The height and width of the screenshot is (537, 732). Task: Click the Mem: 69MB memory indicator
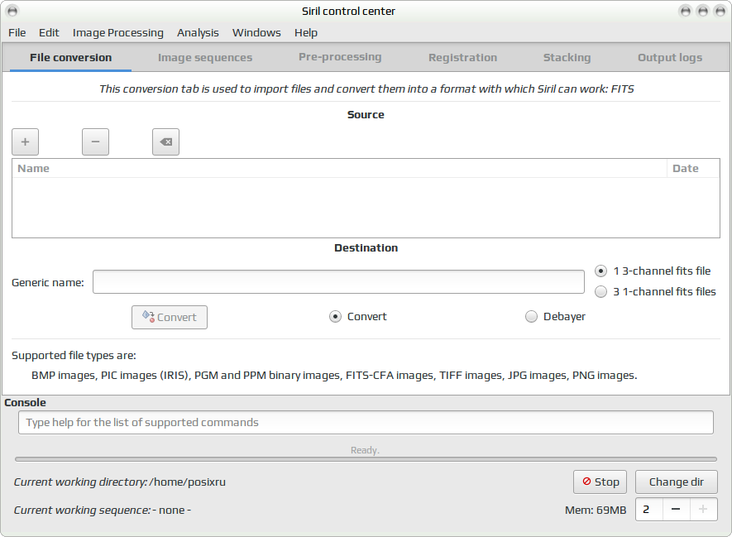(596, 510)
